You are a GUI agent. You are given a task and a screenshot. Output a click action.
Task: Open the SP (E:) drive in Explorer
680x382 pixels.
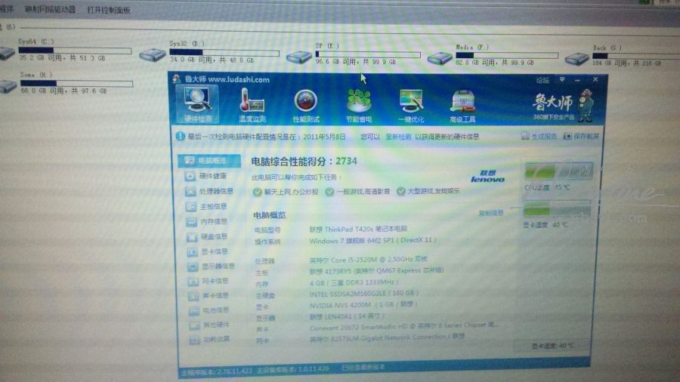(x=354, y=54)
